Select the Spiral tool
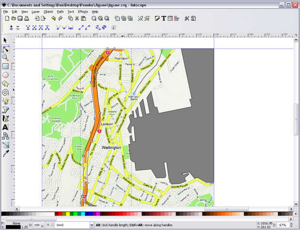The width and height of the screenshot is (300, 230). point(5,92)
